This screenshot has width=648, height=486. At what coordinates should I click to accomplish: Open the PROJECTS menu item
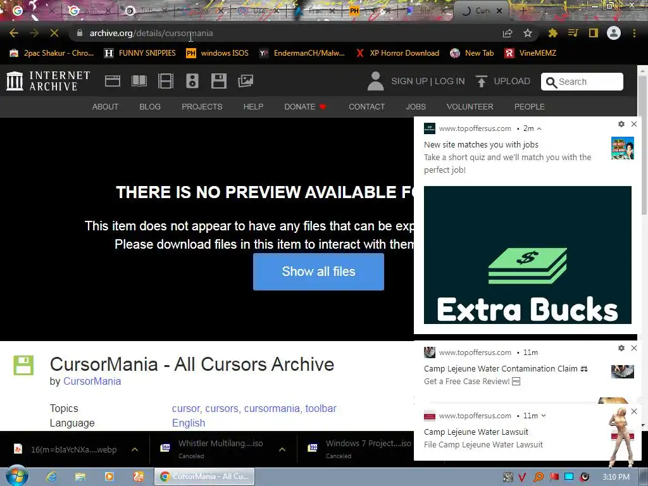202,106
